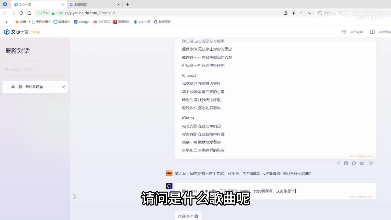The width and height of the screenshot is (391, 220).
Task: Open the three-dots menu in the address bar
Action: point(302,13)
